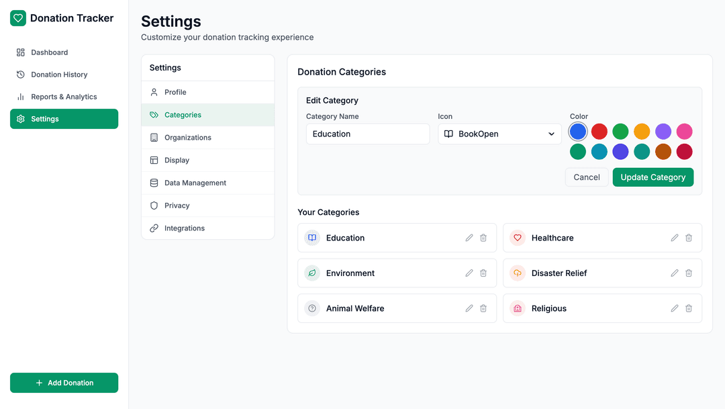Click the Category Name input field
Viewport: 725px width, 409px height.
[x=367, y=134]
